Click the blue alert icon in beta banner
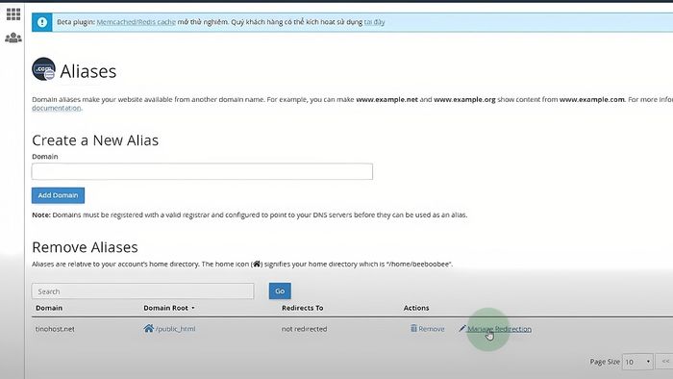Image resolution: width=673 pixels, height=379 pixels. 42,22
